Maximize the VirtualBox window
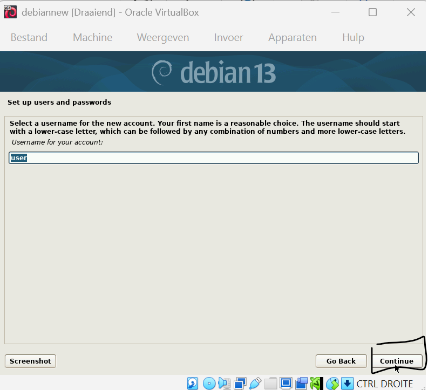 [372, 12]
